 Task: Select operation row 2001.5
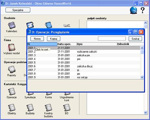pyautogui.click(x=84, y=62)
